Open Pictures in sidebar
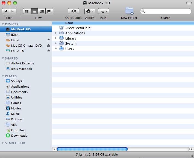 click(x=26, y=119)
